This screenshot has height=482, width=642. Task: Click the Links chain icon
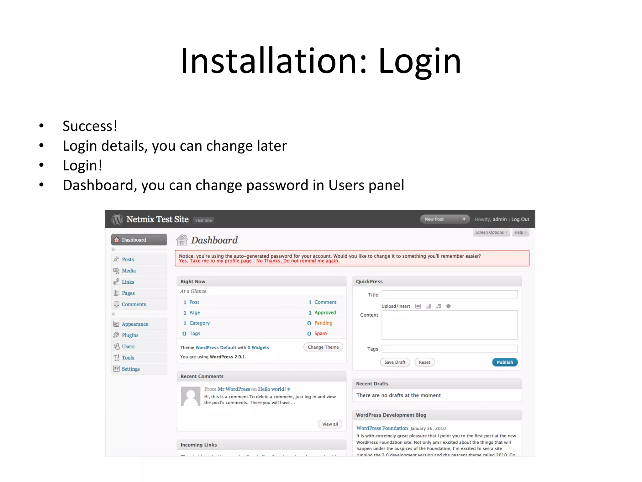(116, 281)
